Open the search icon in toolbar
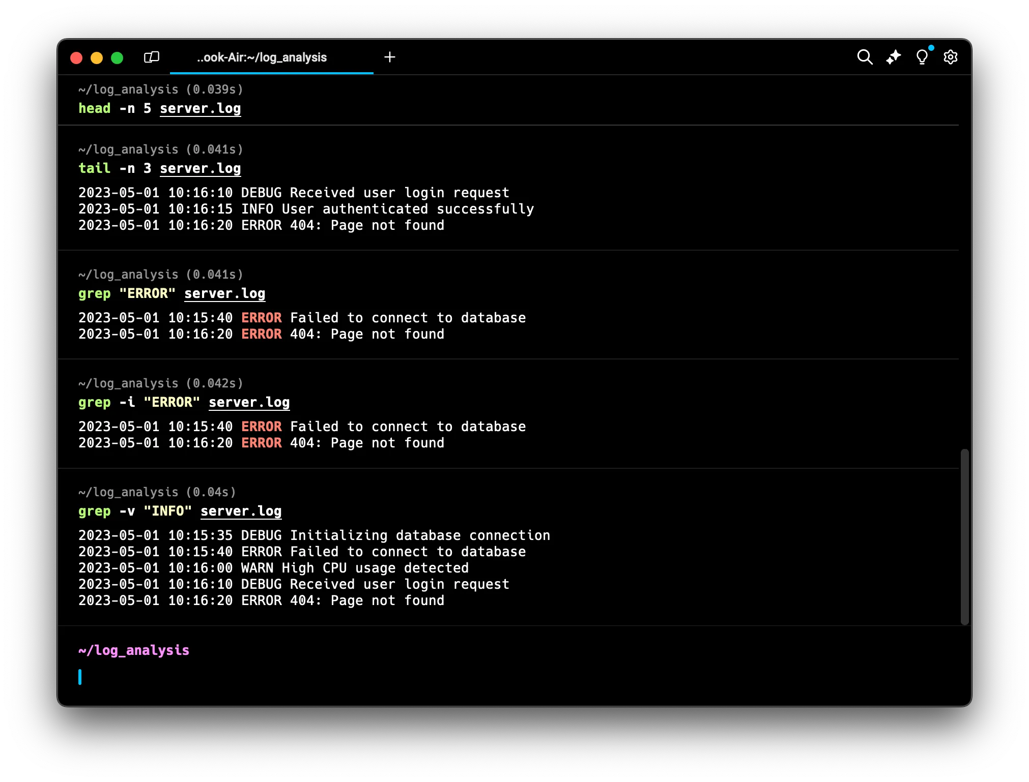This screenshot has height=782, width=1029. 865,57
